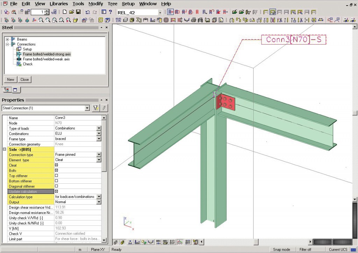Click the Close button in the Steel panel
358x253 pixels.
tap(24, 79)
